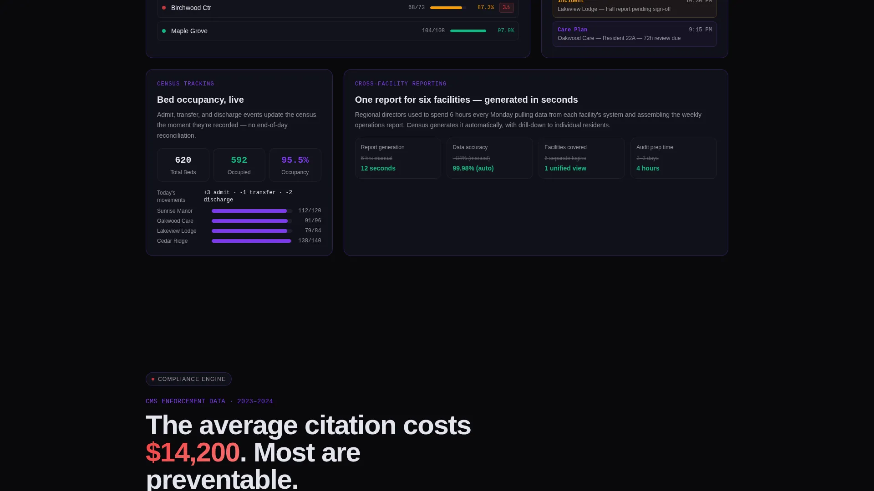This screenshot has height=491, width=874.
Task: Open the Data accuracy comparison card
Action: click(x=490, y=158)
